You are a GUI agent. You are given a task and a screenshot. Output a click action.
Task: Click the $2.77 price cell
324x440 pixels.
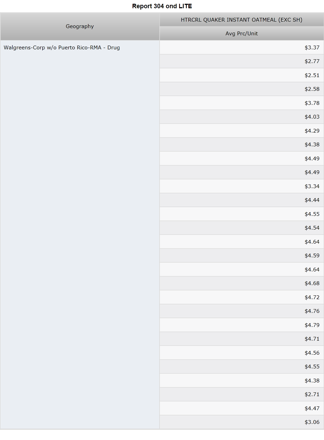241,61
